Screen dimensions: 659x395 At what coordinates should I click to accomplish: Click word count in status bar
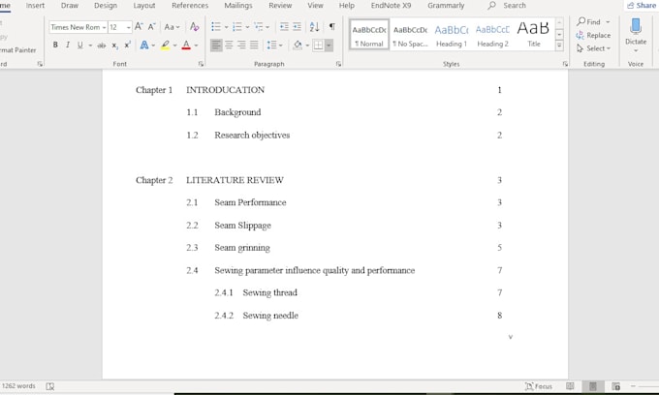(18, 386)
